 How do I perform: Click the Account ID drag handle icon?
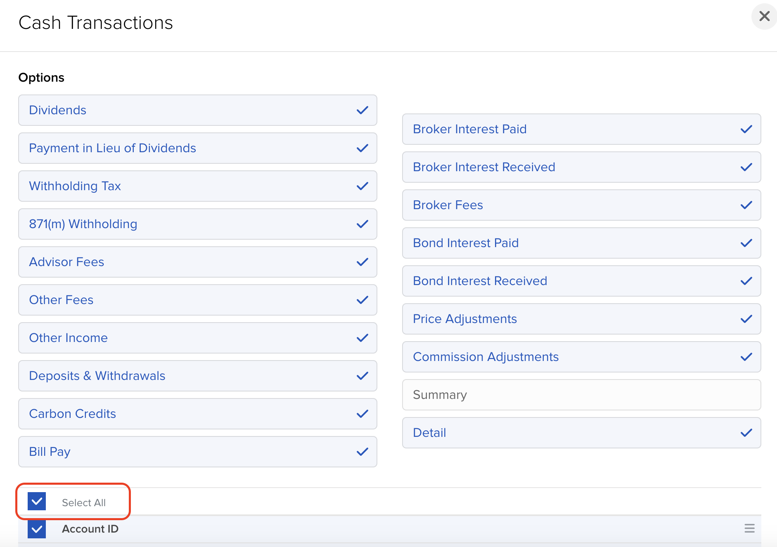(x=749, y=528)
